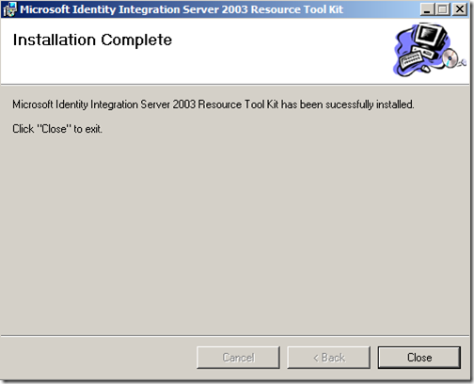Click the disabled < Back button

tap(329, 358)
